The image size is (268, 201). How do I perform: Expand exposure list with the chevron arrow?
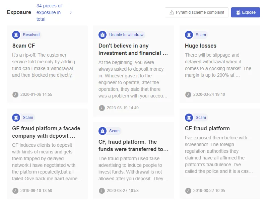tap(71, 12)
